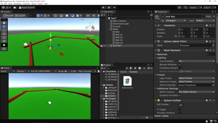Open the Layers dropdown in top toolbar
This screenshot has height=123, width=218.
click(196, 8)
